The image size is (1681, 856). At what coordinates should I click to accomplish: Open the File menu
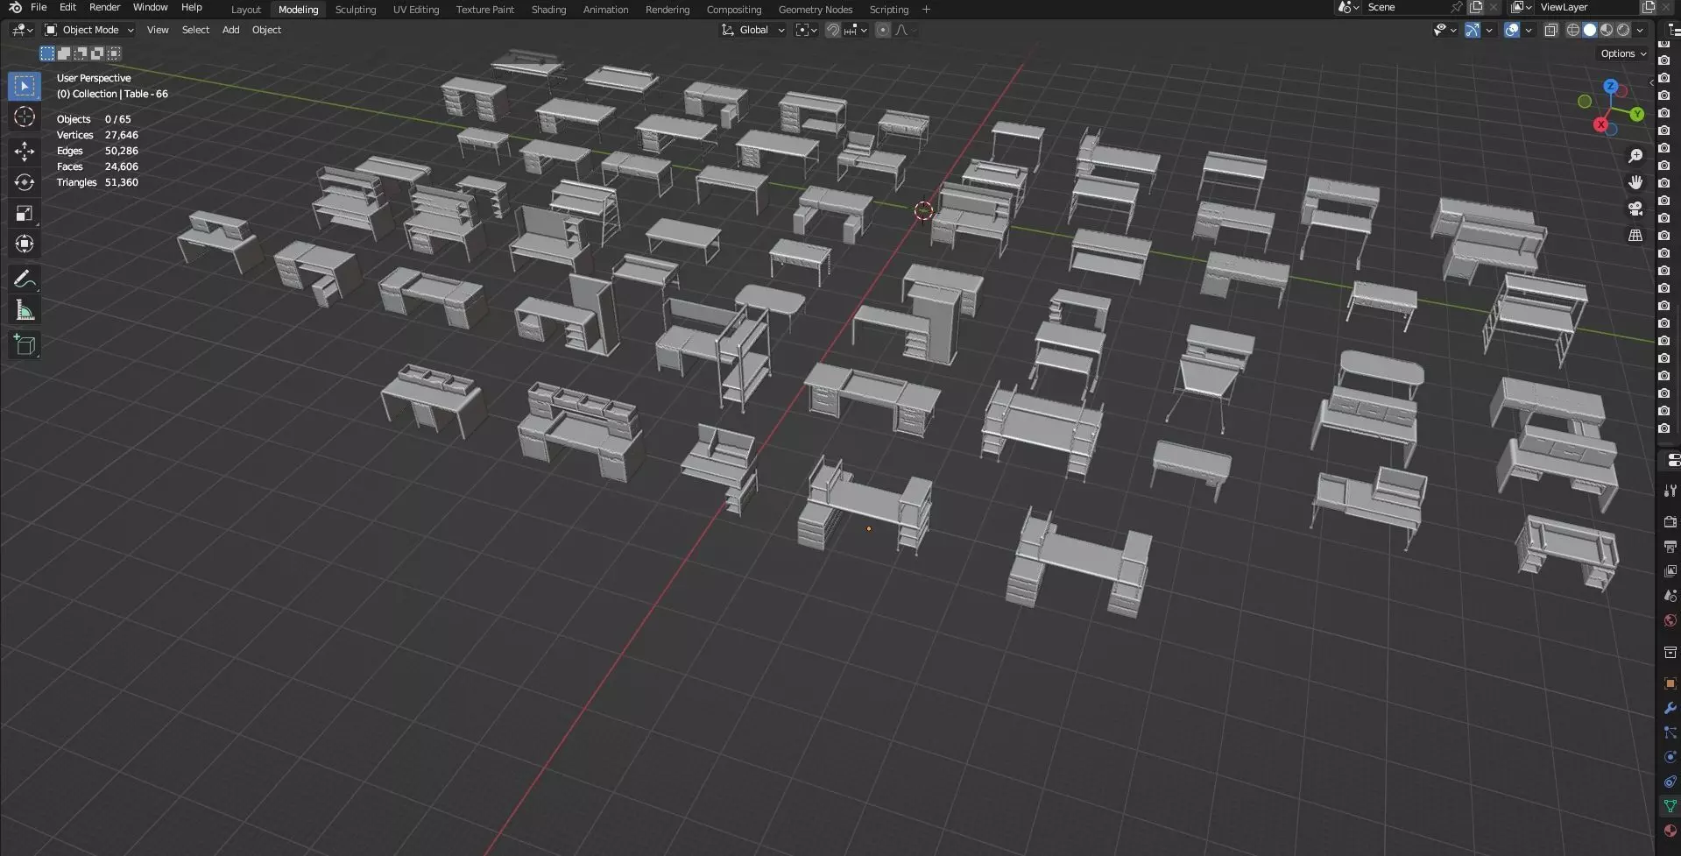pyautogui.click(x=39, y=7)
